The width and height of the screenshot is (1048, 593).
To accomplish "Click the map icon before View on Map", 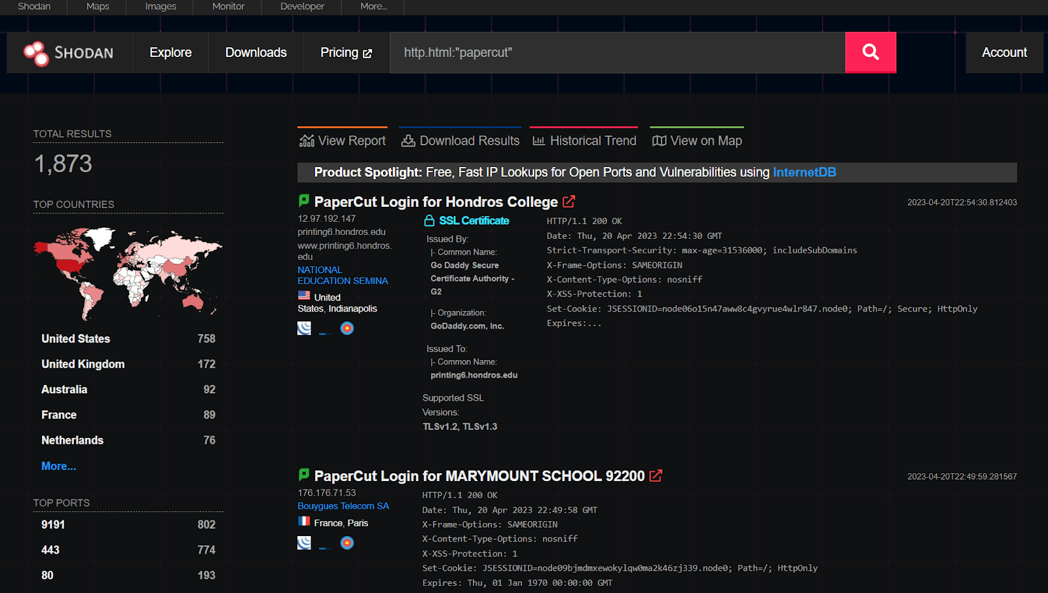I will 660,141.
